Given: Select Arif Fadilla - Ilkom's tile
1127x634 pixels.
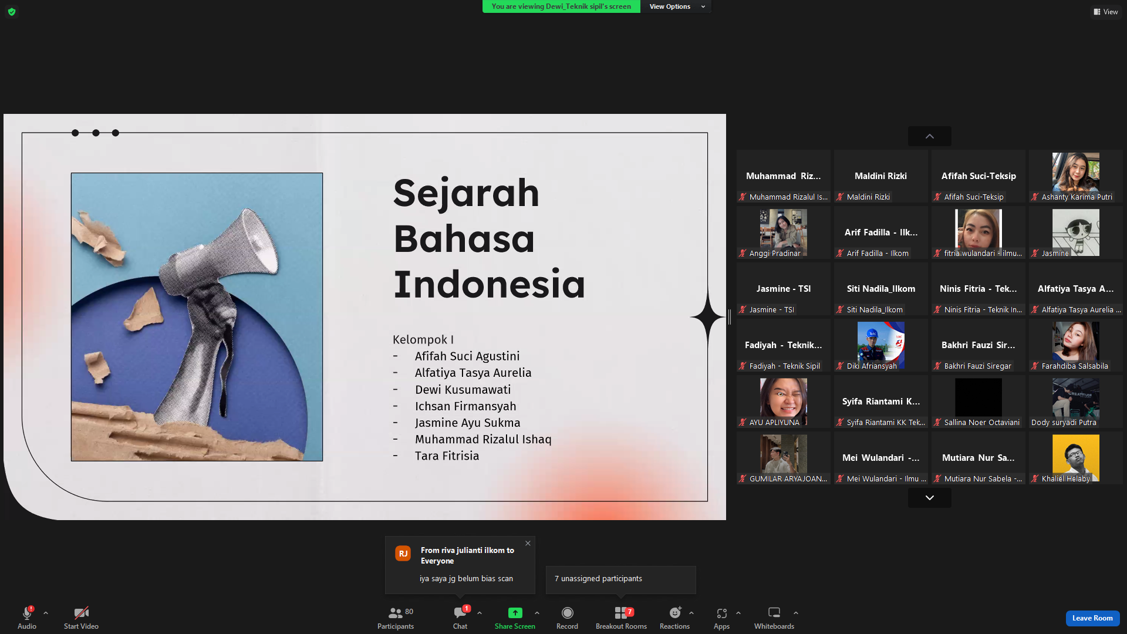Looking at the screenshot, I should pos(881,232).
